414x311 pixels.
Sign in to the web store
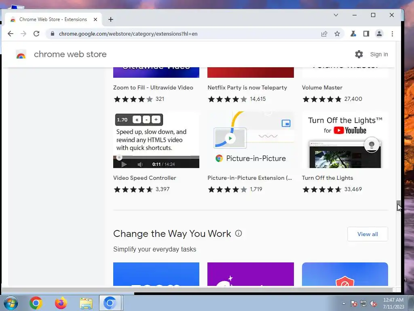(379, 54)
